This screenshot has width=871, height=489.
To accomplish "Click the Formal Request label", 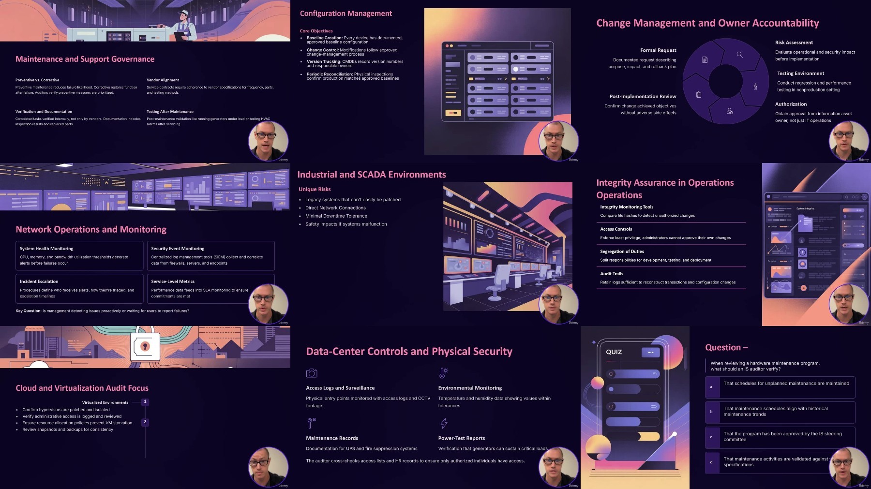I will click(658, 50).
